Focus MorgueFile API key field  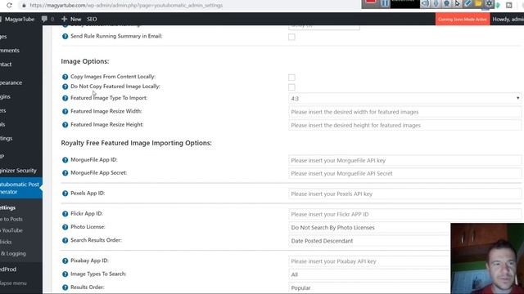click(404, 160)
